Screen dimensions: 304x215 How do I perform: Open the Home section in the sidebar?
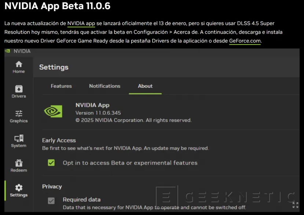tap(18, 67)
